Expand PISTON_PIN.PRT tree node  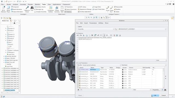click(x=4, y=56)
